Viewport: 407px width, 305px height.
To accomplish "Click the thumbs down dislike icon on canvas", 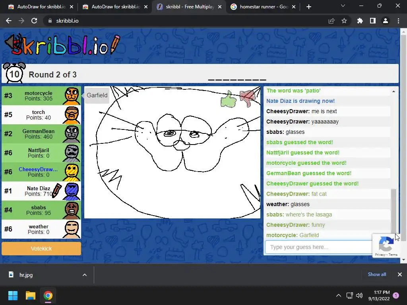I will click(248, 98).
